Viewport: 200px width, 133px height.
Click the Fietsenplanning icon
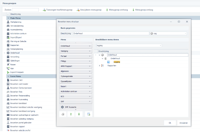point(8,49)
